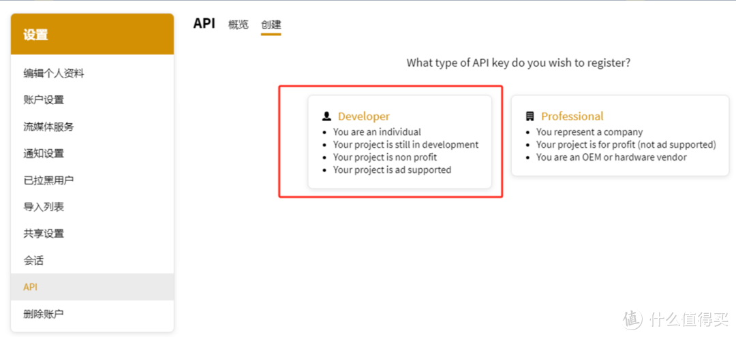Select the highlighted API sidebar item

(31, 287)
